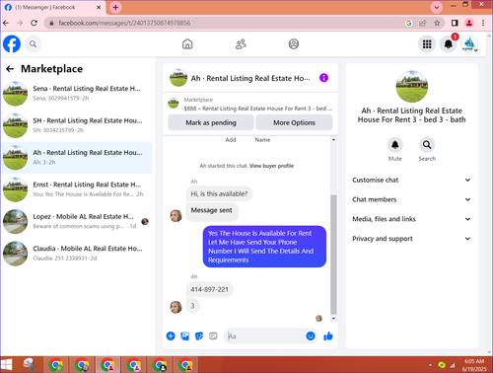Send a thumbs-up like
The image size is (493, 373).
(x=328, y=336)
